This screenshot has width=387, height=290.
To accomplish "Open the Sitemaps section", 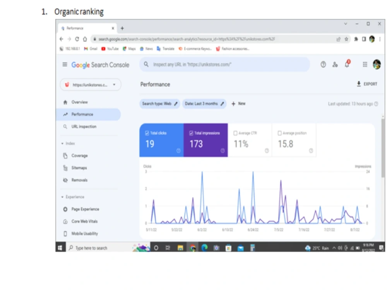I will point(79,168).
